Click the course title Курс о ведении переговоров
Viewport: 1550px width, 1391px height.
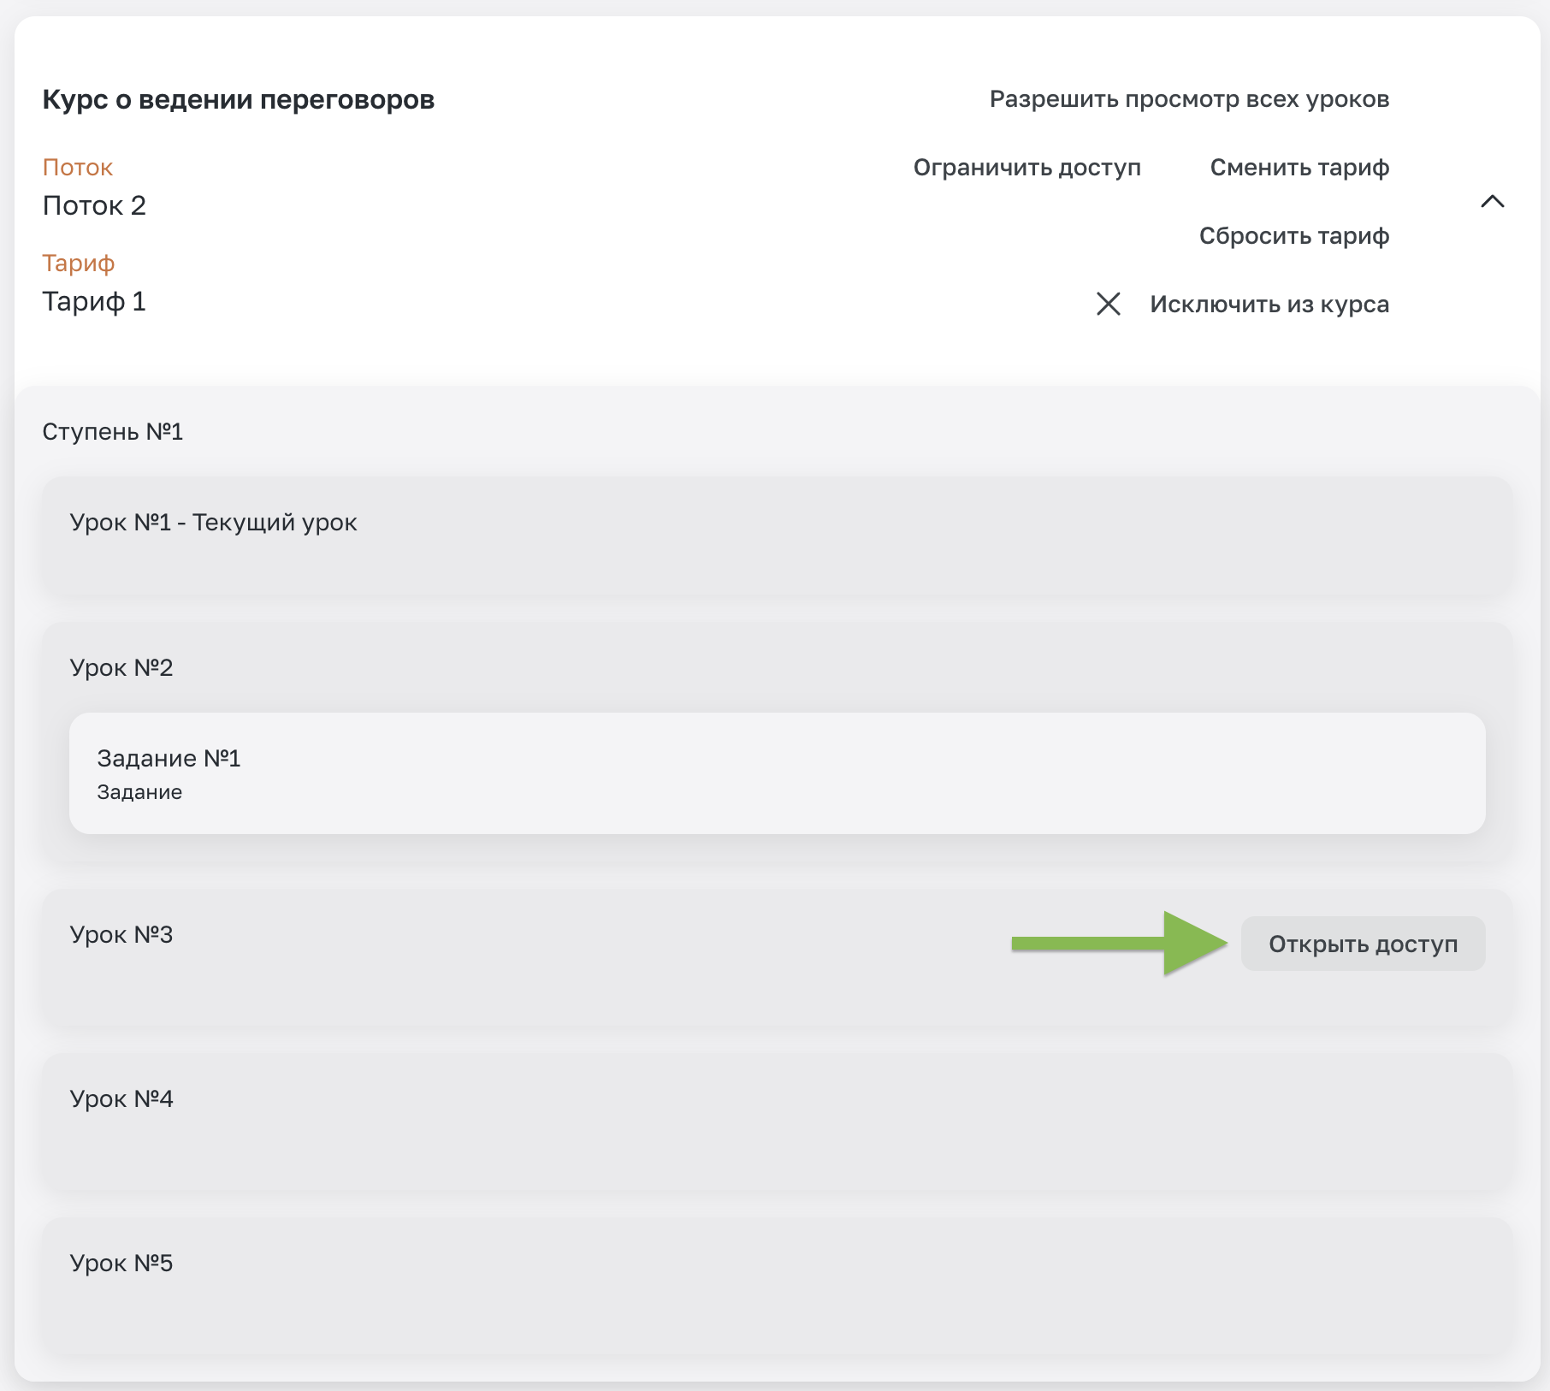[239, 99]
